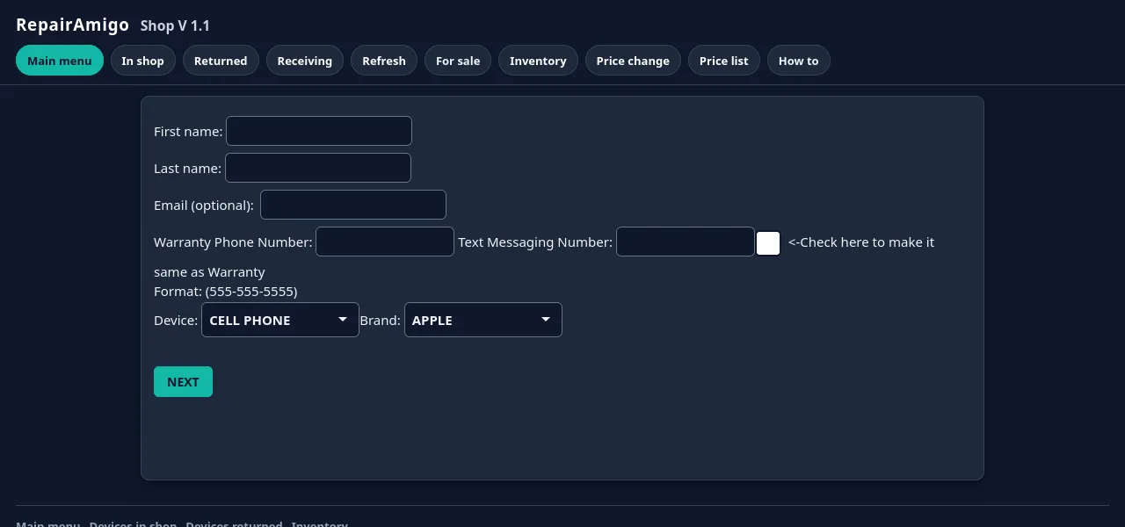The height and width of the screenshot is (527, 1125).
Task: Click the Refresh pill button
Action: tap(384, 61)
